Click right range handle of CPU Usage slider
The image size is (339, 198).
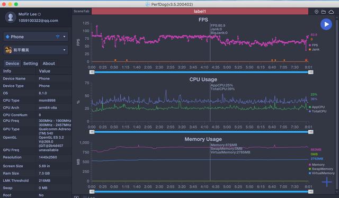pos(311,132)
